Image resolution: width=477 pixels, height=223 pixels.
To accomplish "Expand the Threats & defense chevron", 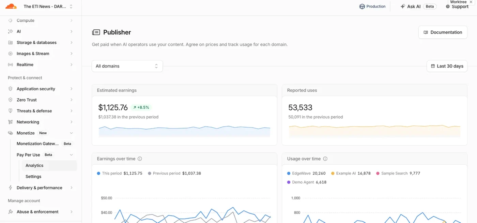I will pyautogui.click(x=71, y=111).
